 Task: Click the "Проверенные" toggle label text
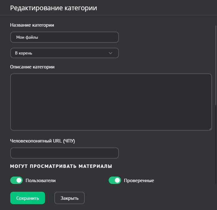pos(139,181)
